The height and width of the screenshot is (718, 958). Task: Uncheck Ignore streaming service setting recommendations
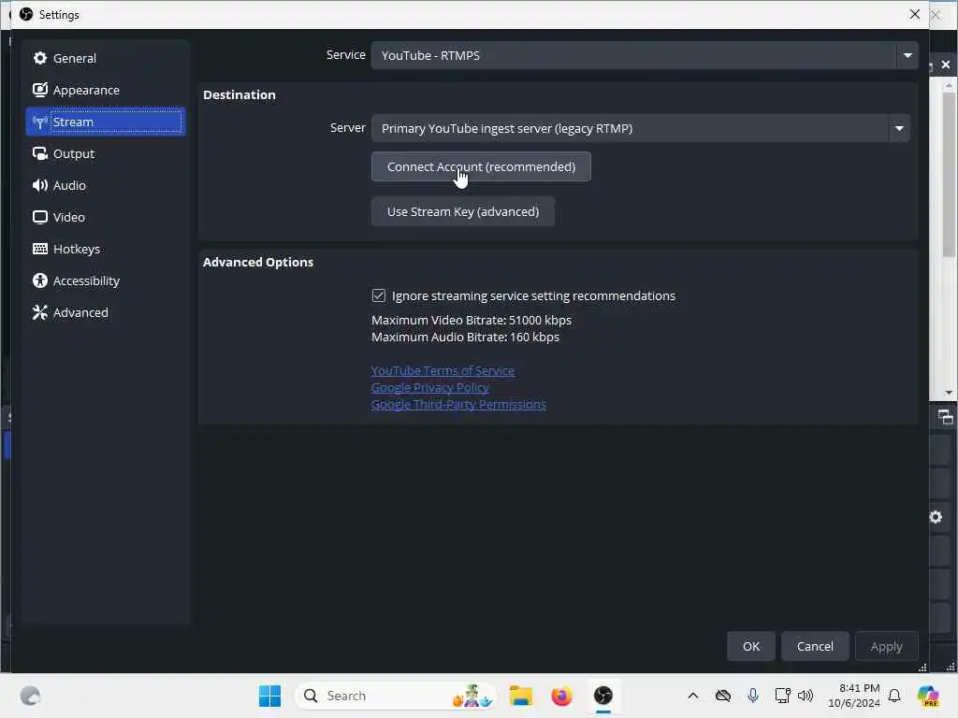[379, 295]
